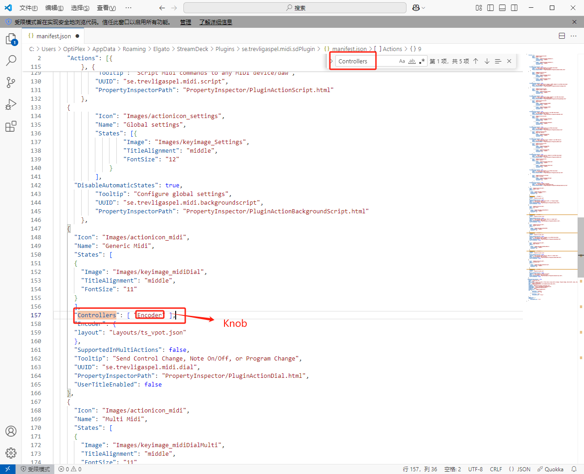Click the CRLF line ending selector
This screenshot has width=584, height=474.
496,469
